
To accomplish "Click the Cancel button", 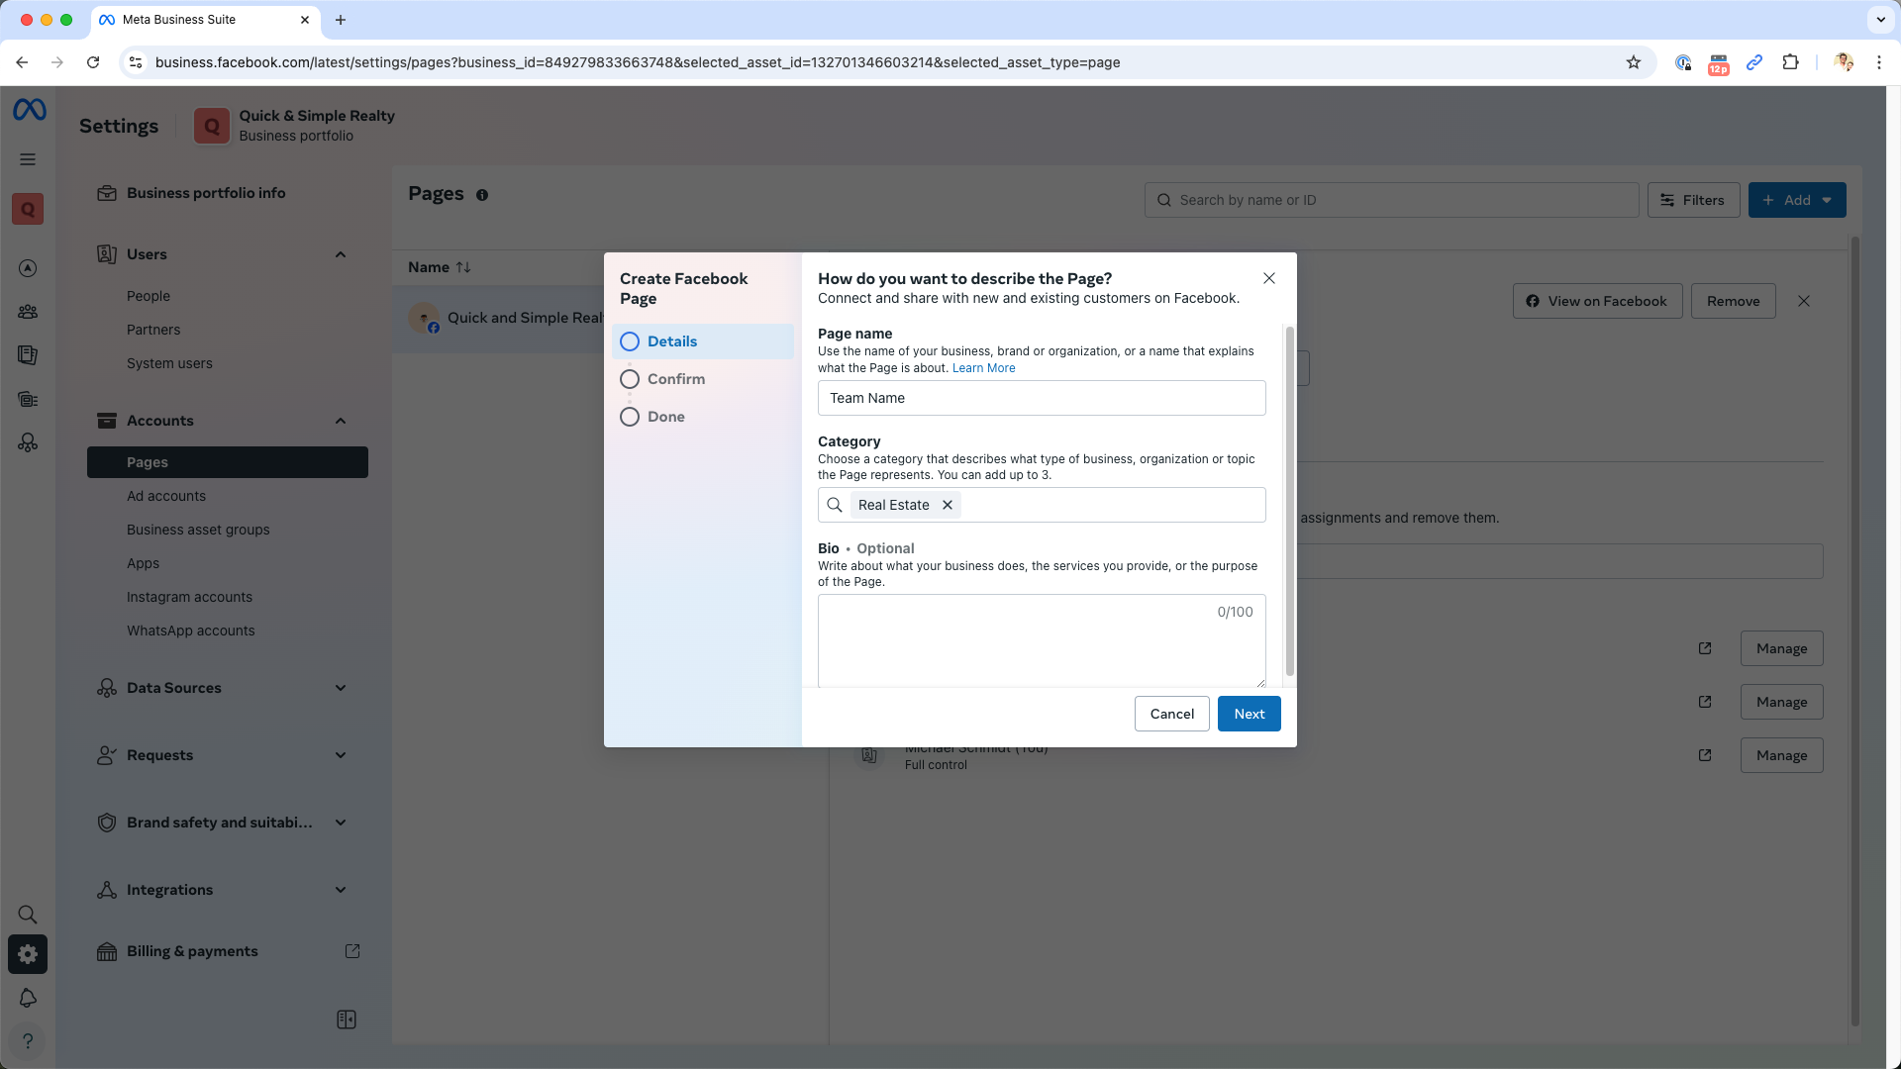I will tap(1172, 714).
